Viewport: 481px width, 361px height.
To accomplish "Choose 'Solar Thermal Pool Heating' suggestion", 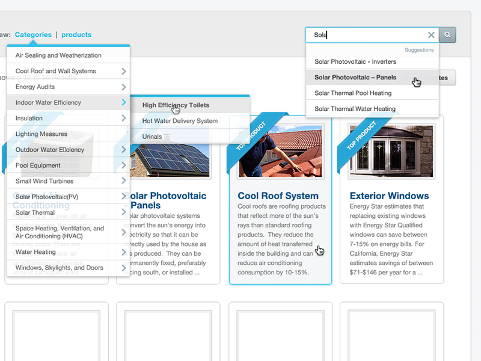I will (353, 93).
